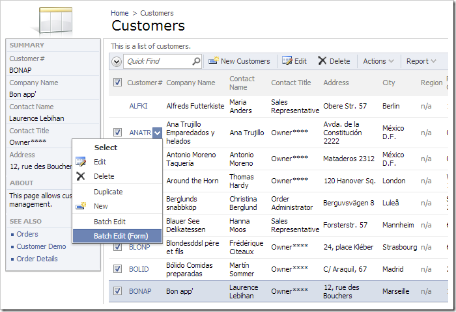Click the New Customers toolbar icon
Viewport: 456px width, 312px height.
(213, 61)
